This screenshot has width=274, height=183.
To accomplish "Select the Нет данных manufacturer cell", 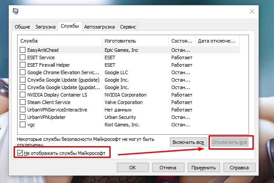I will pos(118,110).
